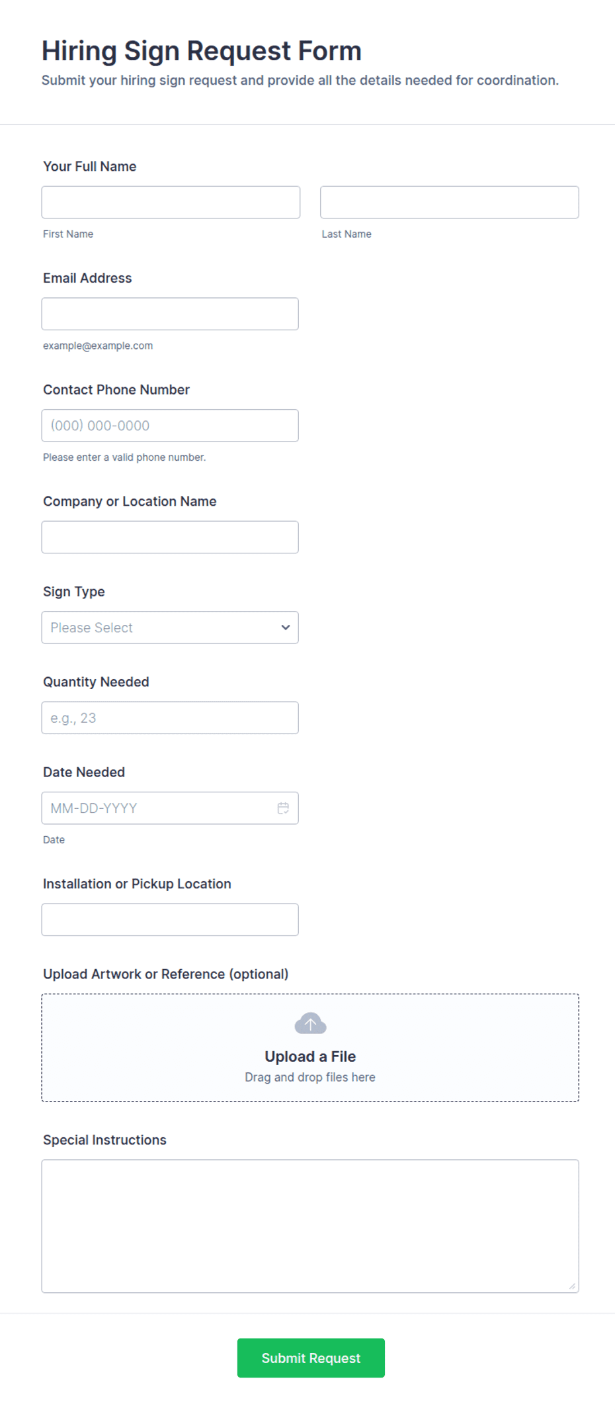Focus the Quantity Needed input
The image size is (615, 1410).
pyautogui.click(x=170, y=718)
